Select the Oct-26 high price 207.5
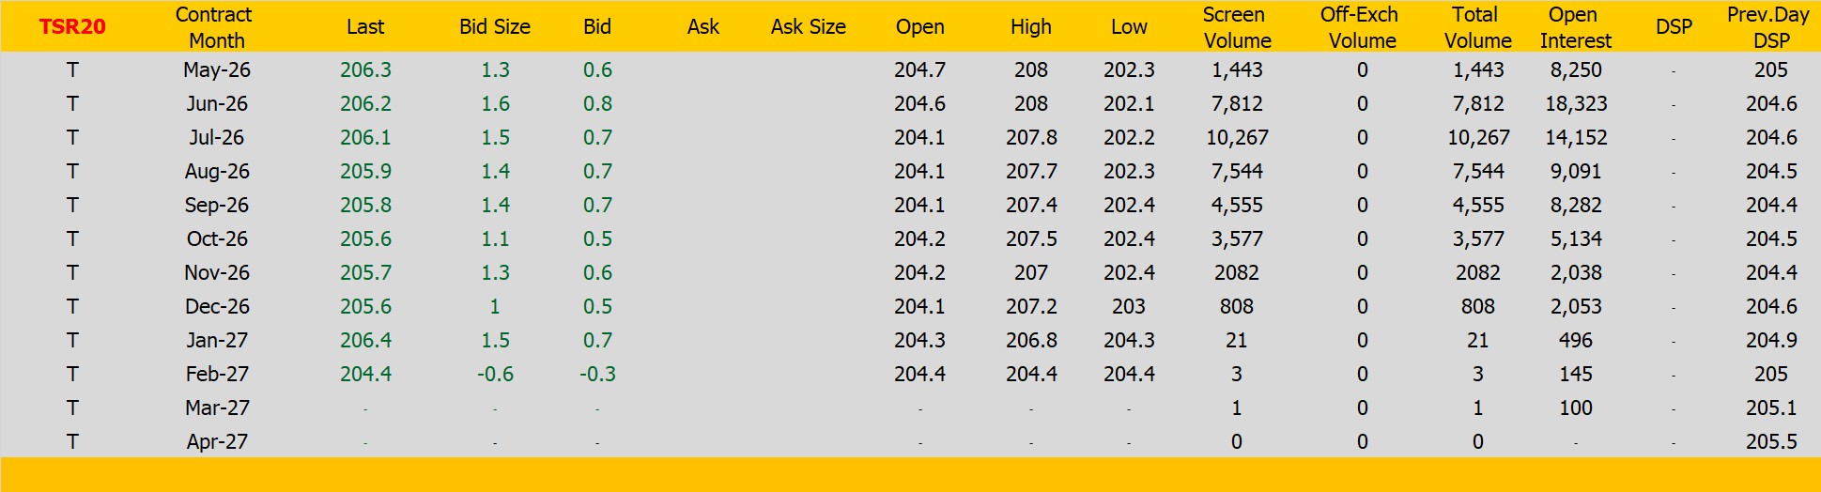Viewport: 1821px width, 492px height. 1031,239
